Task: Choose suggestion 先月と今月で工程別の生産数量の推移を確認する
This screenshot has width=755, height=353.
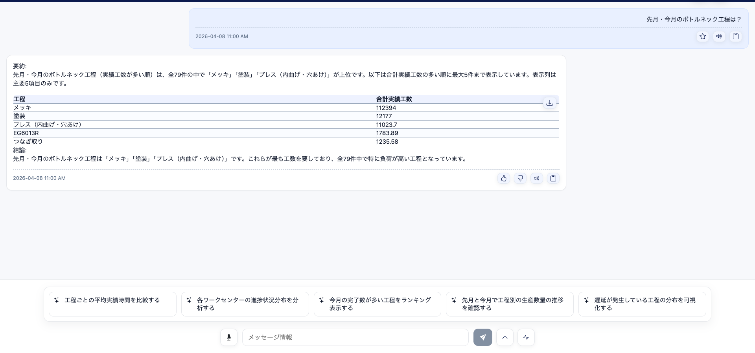Action: tap(510, 304)
